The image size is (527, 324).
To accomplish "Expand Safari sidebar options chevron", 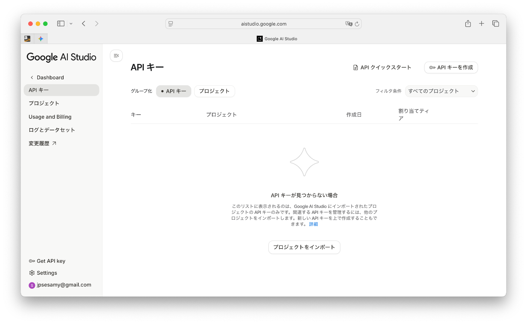I will point(71,24).
